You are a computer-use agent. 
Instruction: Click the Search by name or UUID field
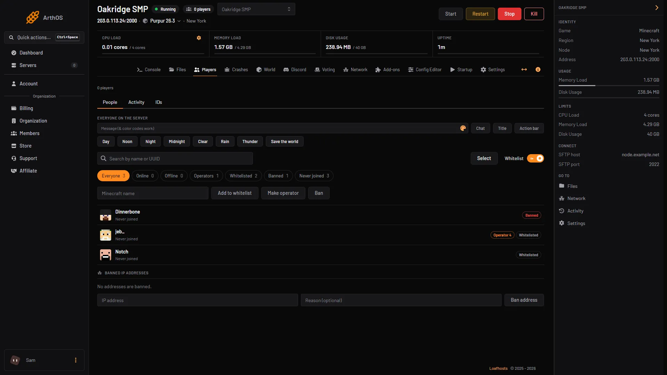pos(175,158)
